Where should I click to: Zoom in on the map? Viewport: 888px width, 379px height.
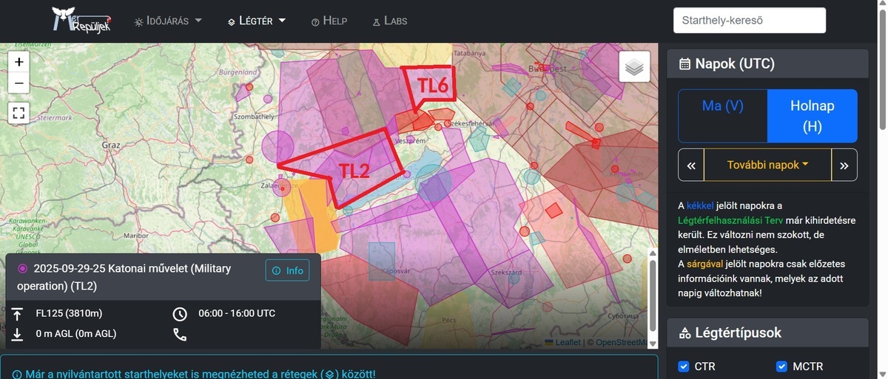point(19,62)
